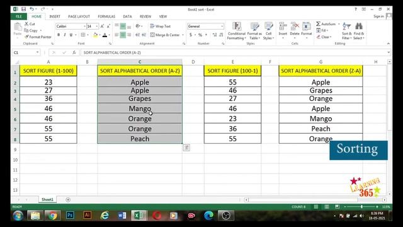Open the General number format dropdown
The image size is (403, 227).
point(222,26)
